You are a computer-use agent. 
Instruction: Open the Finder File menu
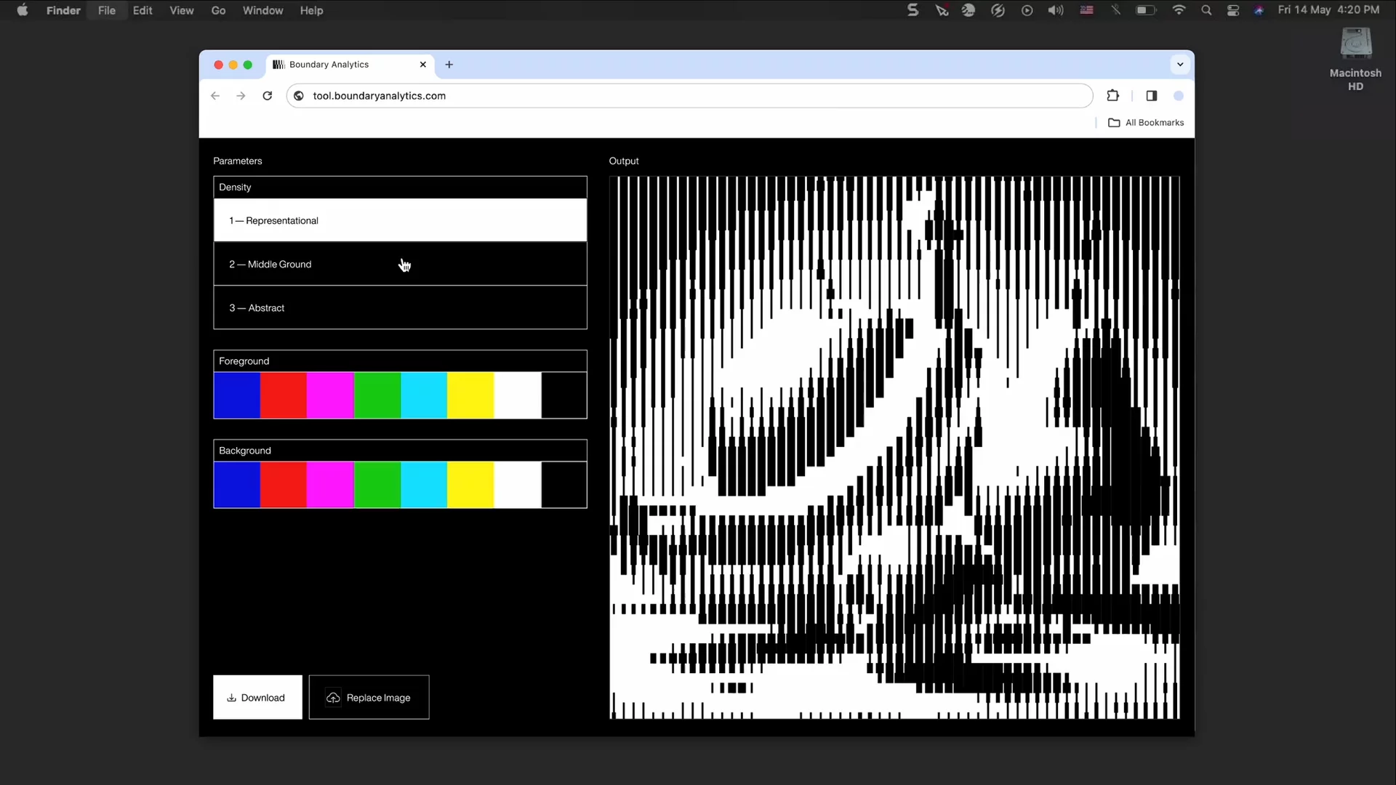(x=107, y=10)
